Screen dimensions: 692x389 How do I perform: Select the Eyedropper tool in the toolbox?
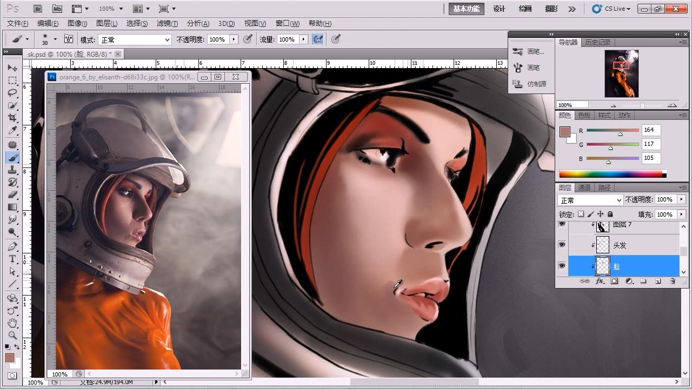[12, 131]
